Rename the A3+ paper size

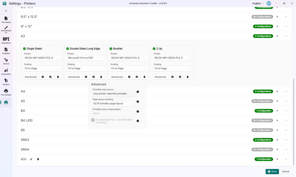31,159
